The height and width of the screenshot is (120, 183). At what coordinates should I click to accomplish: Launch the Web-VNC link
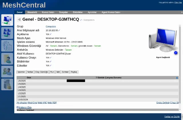(x=42, y=103)
